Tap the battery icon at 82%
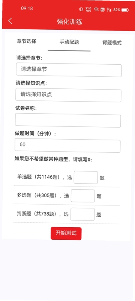The image size is (135, 301). 125,10
